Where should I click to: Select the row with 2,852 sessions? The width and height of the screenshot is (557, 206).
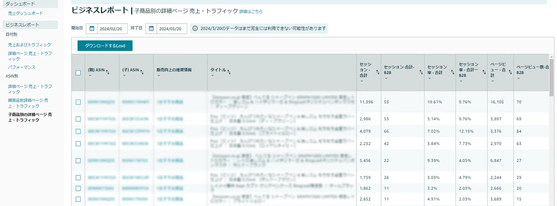78,200
